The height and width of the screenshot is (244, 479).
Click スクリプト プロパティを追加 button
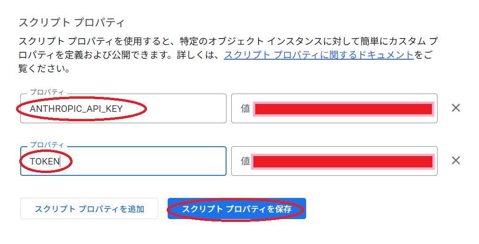tap(89, 209)
